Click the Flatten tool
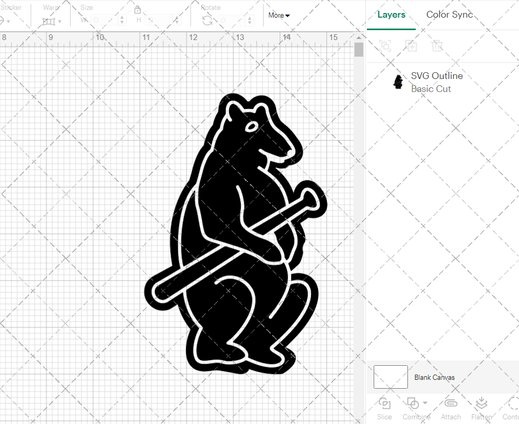Screen dimensions: 519x424 (482, 409)
